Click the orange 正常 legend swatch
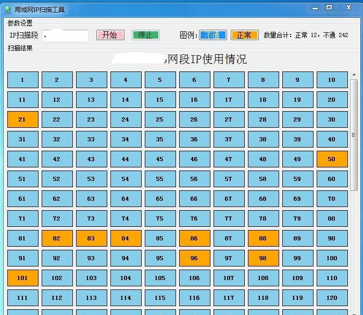Image resolution: width=363 pixels, height=315 pixels. (x=244, y=35)
